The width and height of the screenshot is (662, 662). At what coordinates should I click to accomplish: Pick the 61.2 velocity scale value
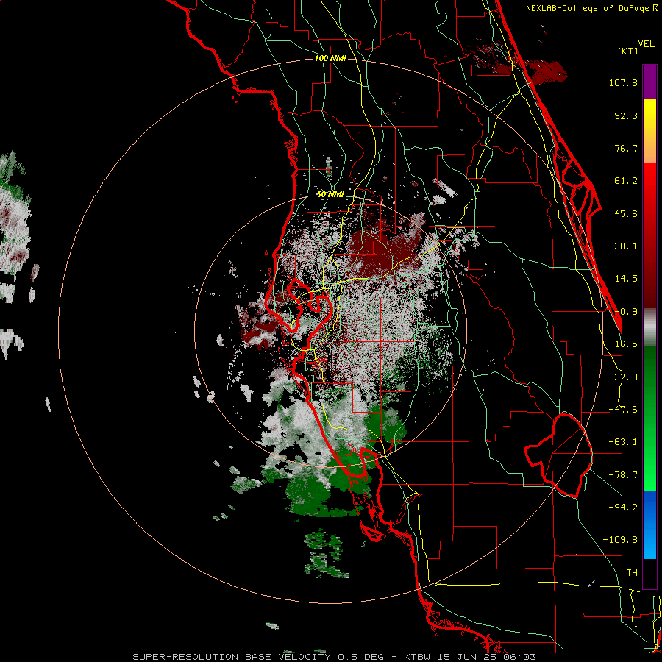626,181
